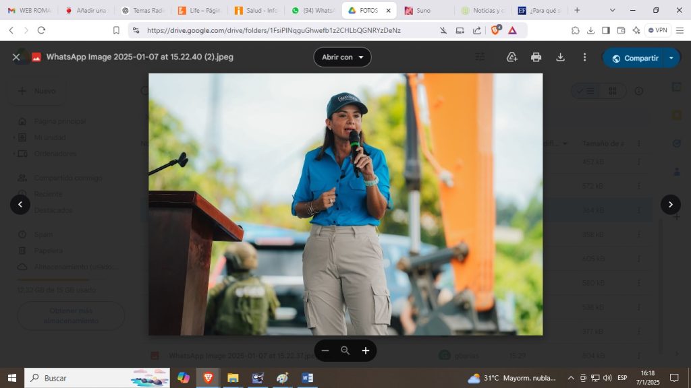Download the image file

tap(560, 57)
